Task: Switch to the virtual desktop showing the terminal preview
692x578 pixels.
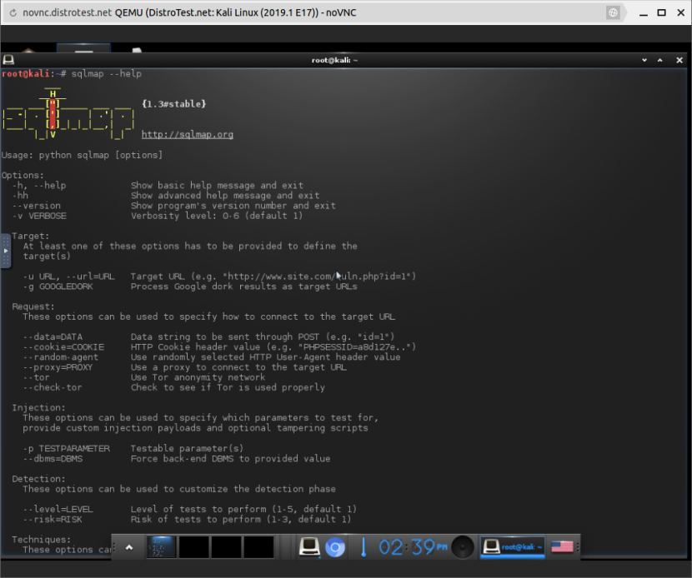Action: (x=161, y=547)
